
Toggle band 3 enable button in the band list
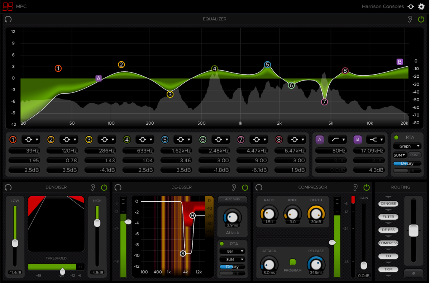[89, 139]
